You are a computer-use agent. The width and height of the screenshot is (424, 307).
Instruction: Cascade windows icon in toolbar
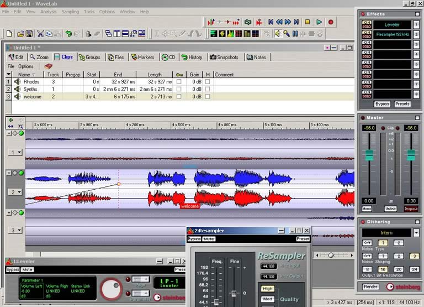coord(108,34)
